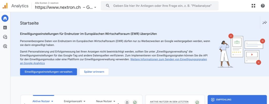Click the nextron breadcrumb
This screenshot has height=104, width=269.
(55, 3)
